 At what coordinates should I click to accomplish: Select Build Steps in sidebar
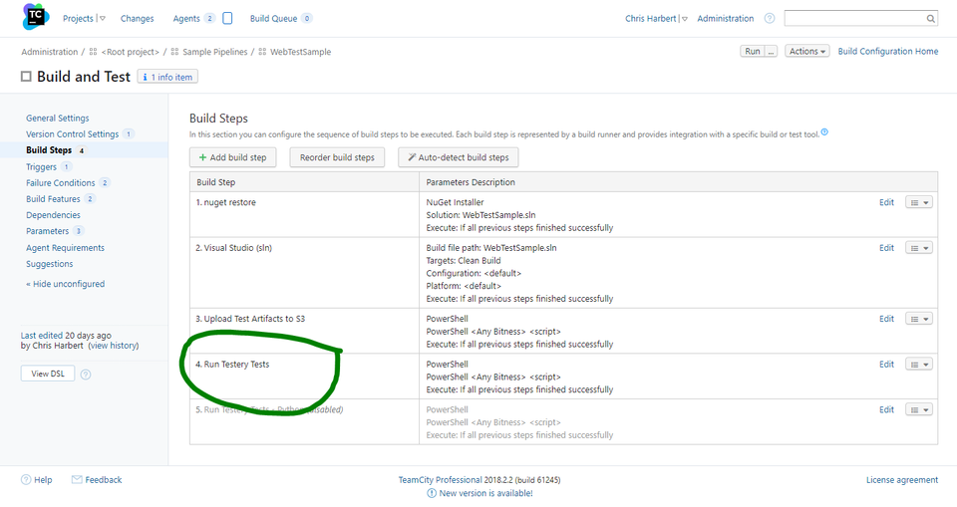(x=49, y=150)
